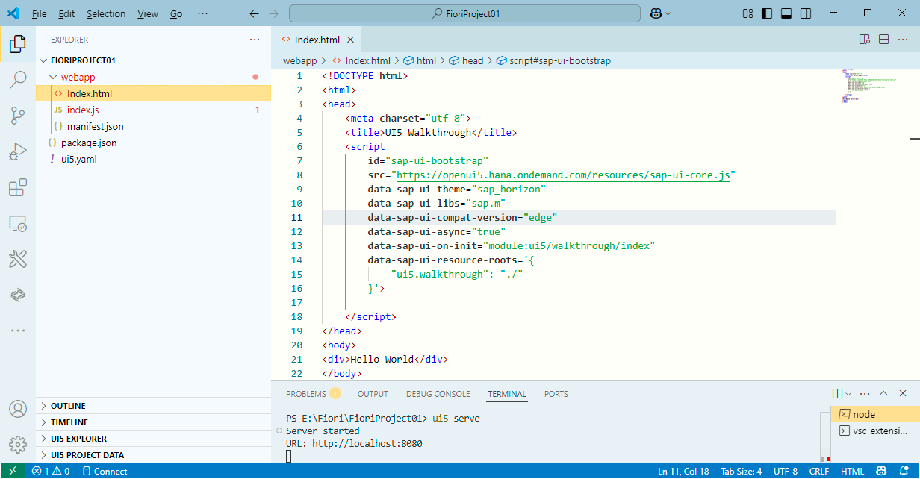Screen dimensions: 920x479
Task: Split the terminal with split icon
Action: (x=837, y=393)
